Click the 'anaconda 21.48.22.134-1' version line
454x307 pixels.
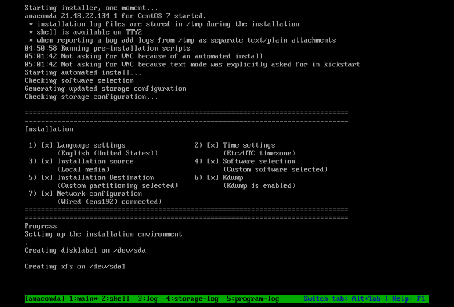pyautogui.click(x=116, y=16)
